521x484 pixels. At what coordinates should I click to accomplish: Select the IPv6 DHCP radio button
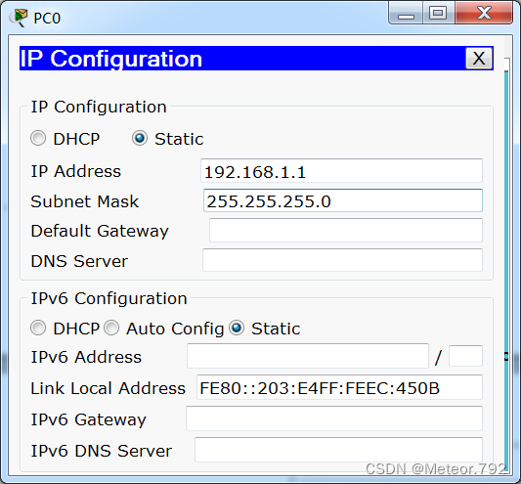(x=38, y=329)
